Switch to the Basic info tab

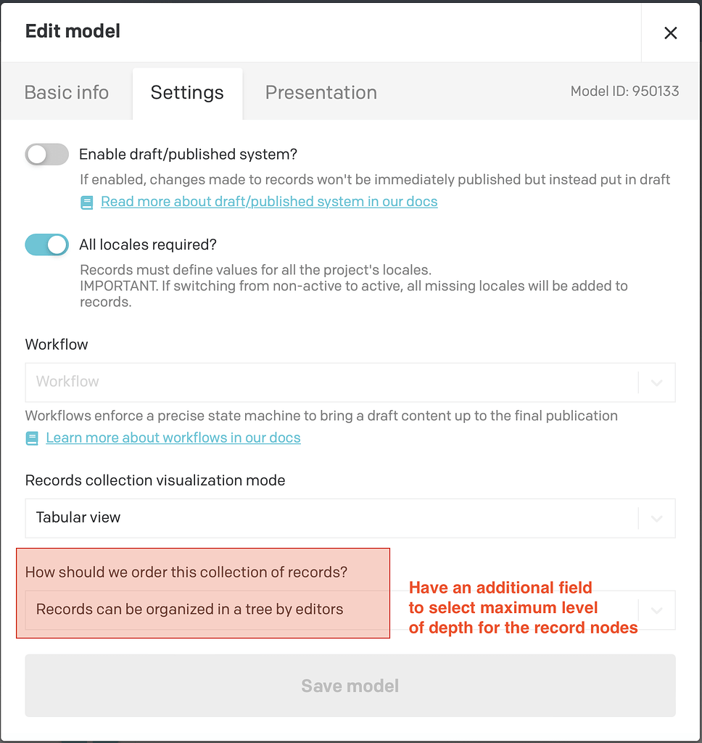67,92
